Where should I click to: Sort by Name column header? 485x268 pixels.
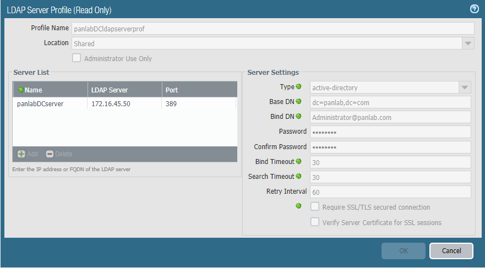50,90
